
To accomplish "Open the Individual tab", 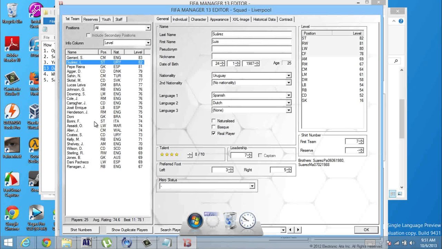I will [180, 19].
